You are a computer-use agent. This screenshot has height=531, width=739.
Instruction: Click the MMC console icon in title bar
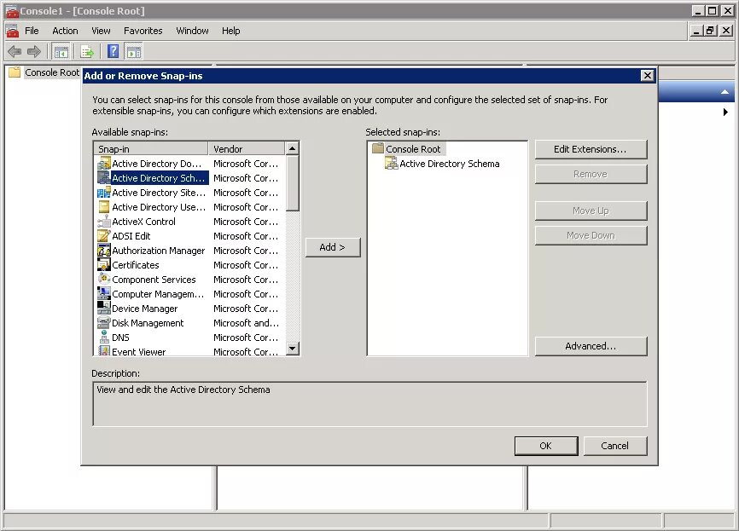pyautogui.click(x=11, y=10)
